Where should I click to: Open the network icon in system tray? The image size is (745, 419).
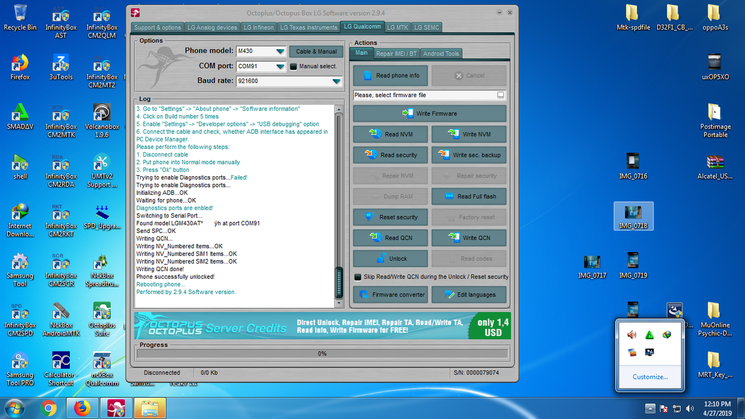[677, 409]
